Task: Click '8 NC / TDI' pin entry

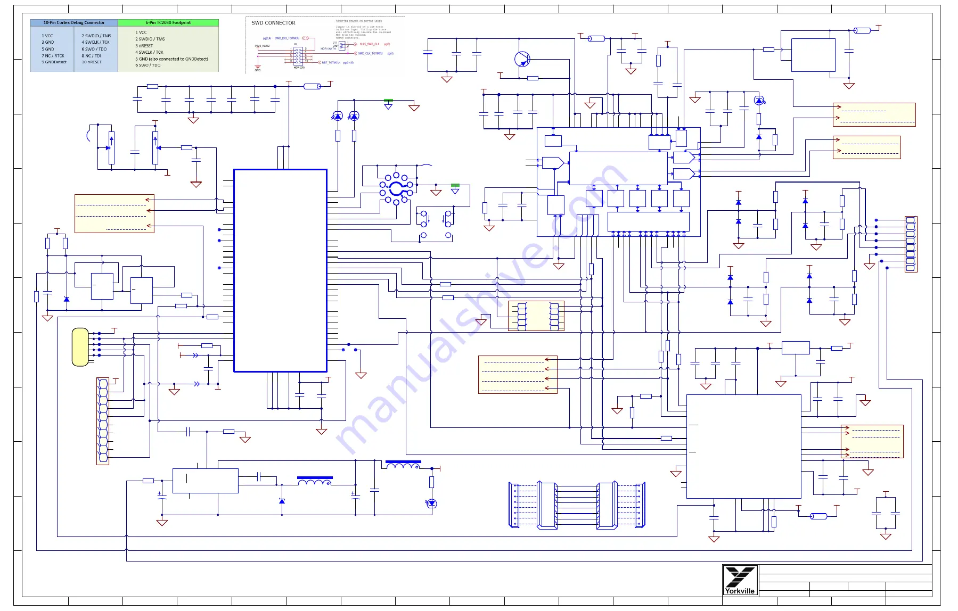Action: click(x=92, y=55)
